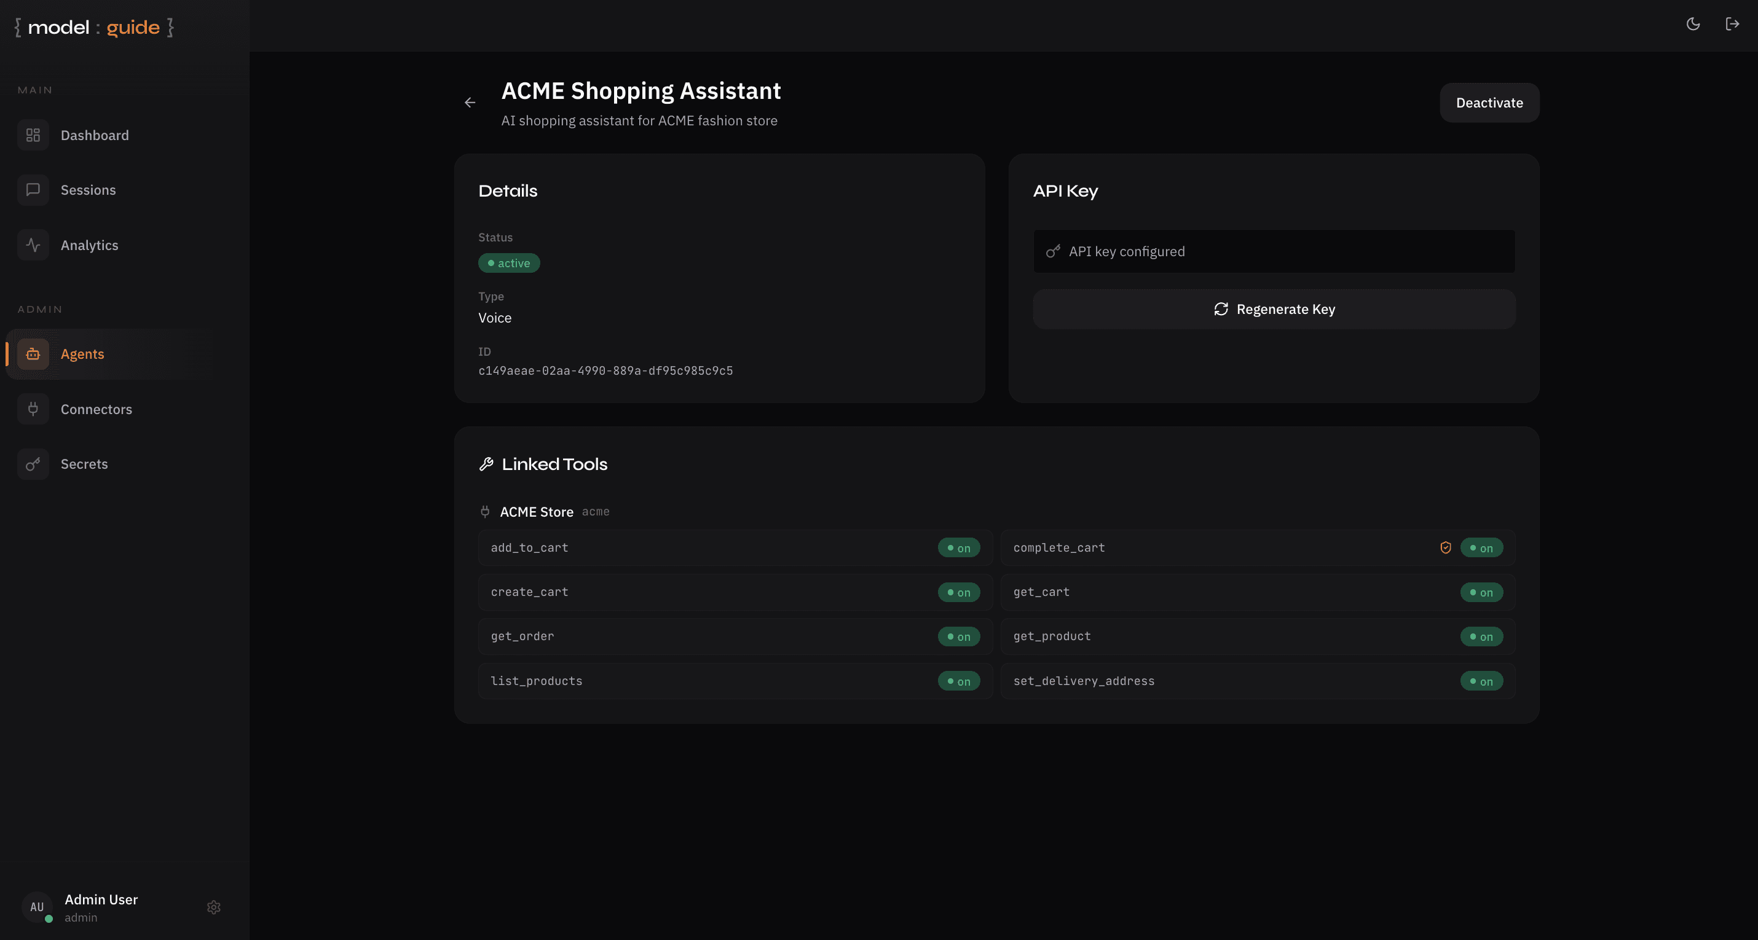Viewport: 1758px width, 940px height.
Task: Click the Dashboard grid icon
Action: tap(33, 135)
